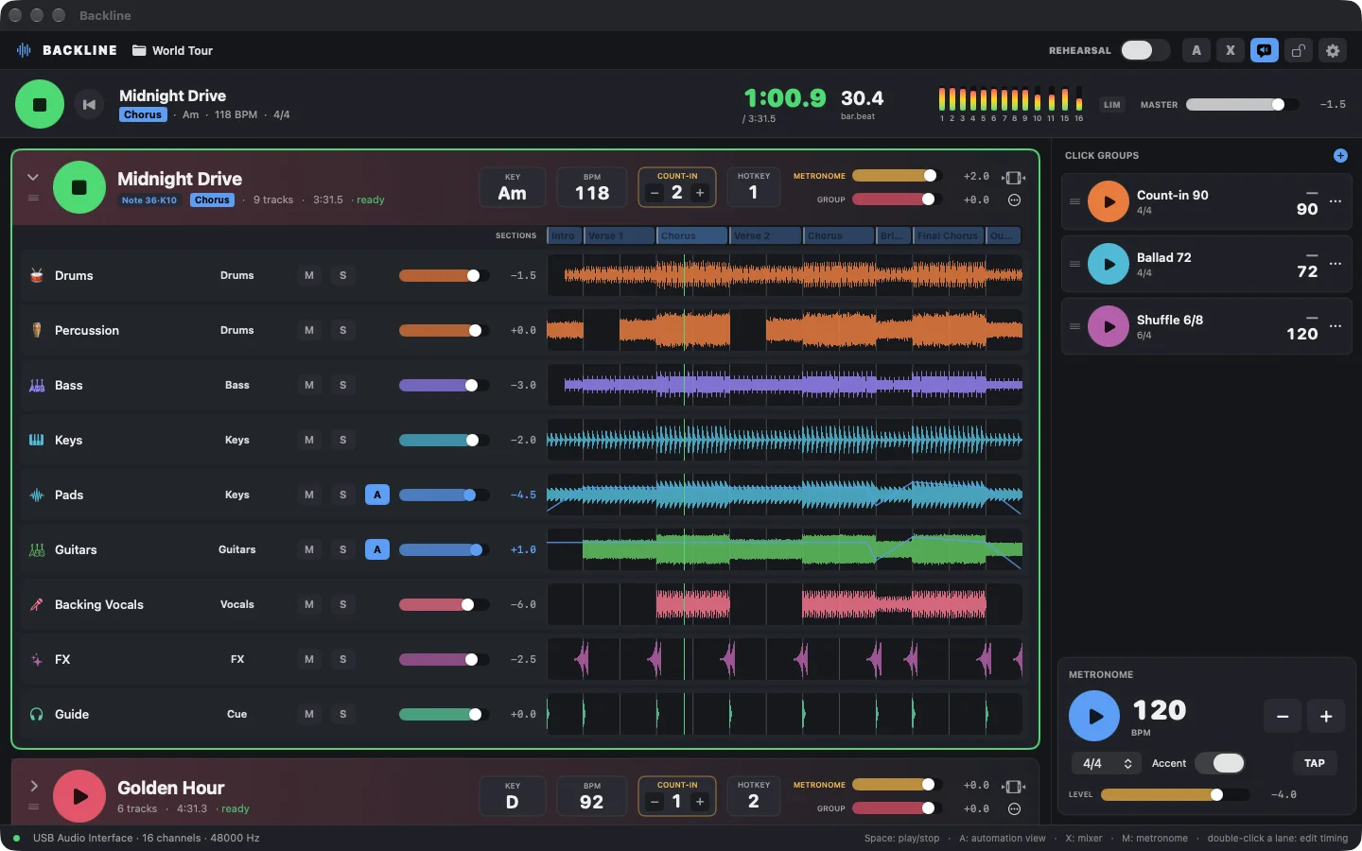
Task: Toggle the Rehearsal mode switch
Action: click(1144, 51)
